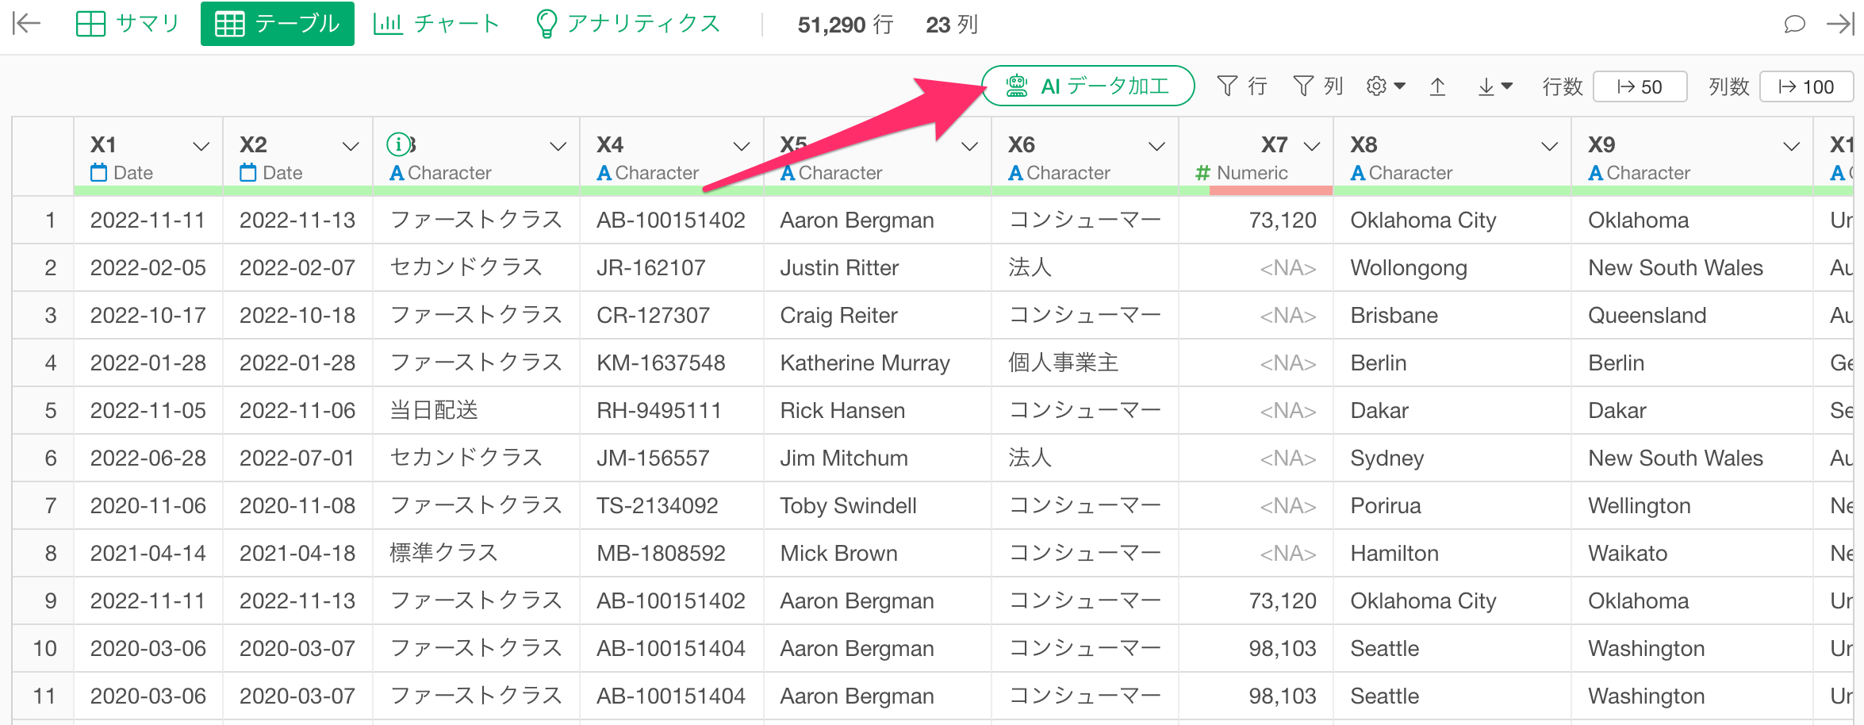Edit the 行数 field showing 50
The width and height of the screenshot is (1864, 725).
[1640, 86]
